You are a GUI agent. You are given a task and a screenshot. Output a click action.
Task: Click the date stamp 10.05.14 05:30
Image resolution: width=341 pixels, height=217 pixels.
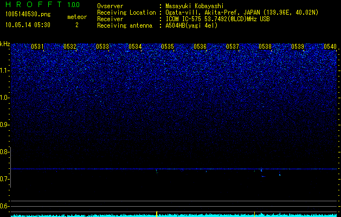tap(28, 25)
